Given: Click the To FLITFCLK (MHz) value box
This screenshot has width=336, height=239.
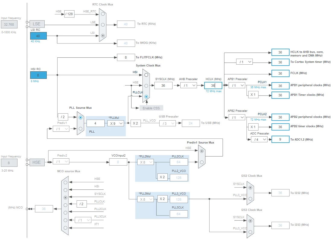Looking at the screenshot, I should coord(126,57).
